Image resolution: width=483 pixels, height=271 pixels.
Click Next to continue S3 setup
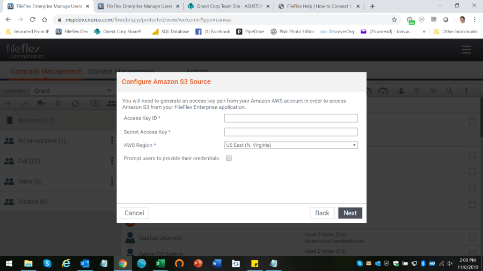coord(350,213)
